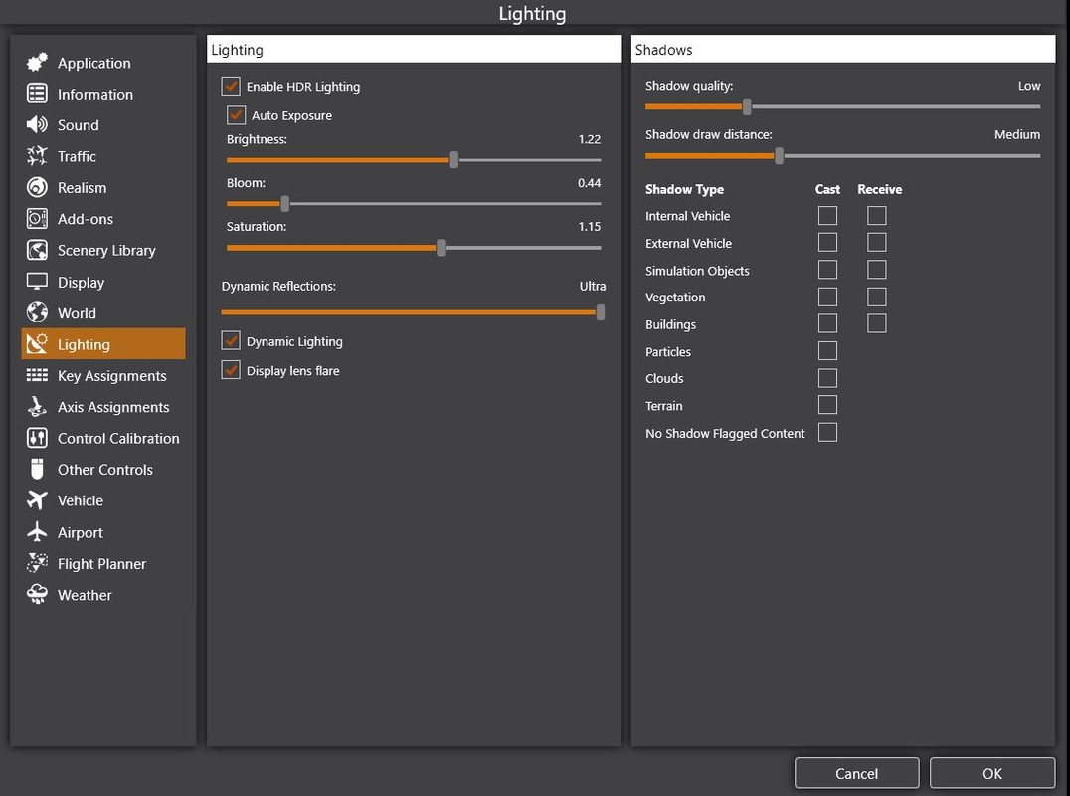Turn off Dynamic Lighting checkbox

231,340
